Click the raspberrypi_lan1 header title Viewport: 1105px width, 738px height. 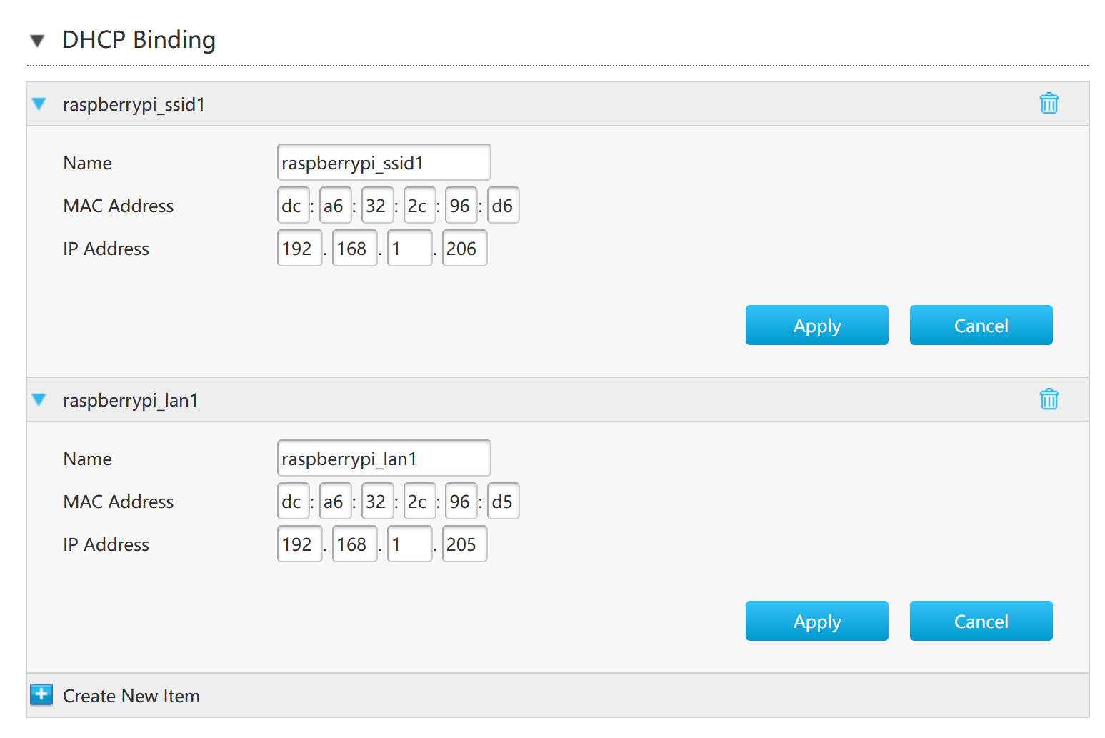click(x=131, y=400)
